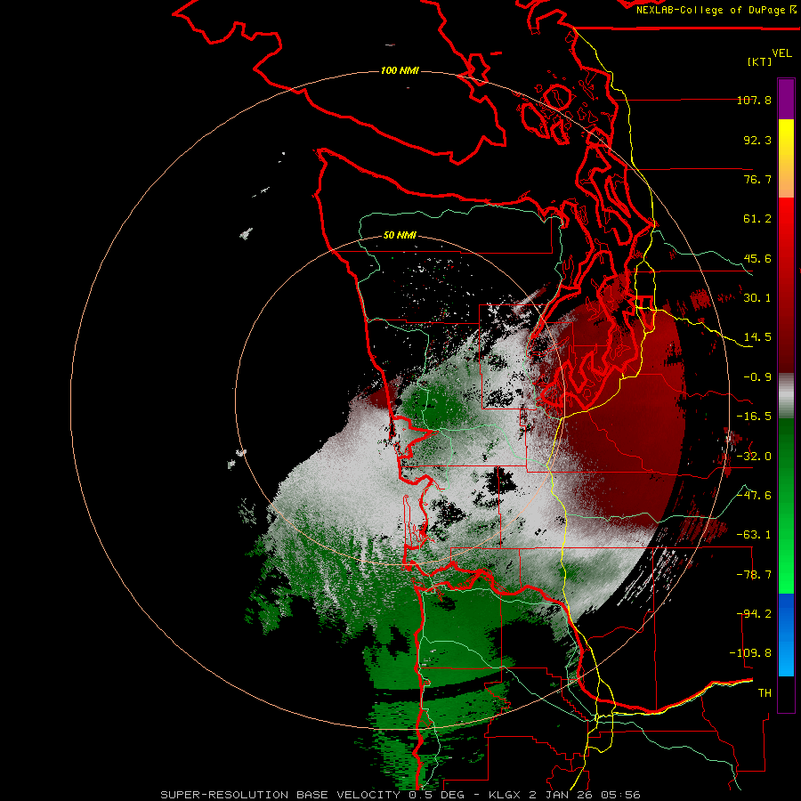Select the -32.0 legend value

[x=754, y=457]
